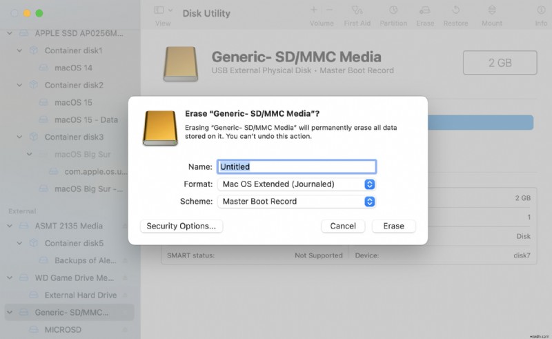This screenshot has width=552, height=339.
Task: Open Security Options
Action: 181,226
